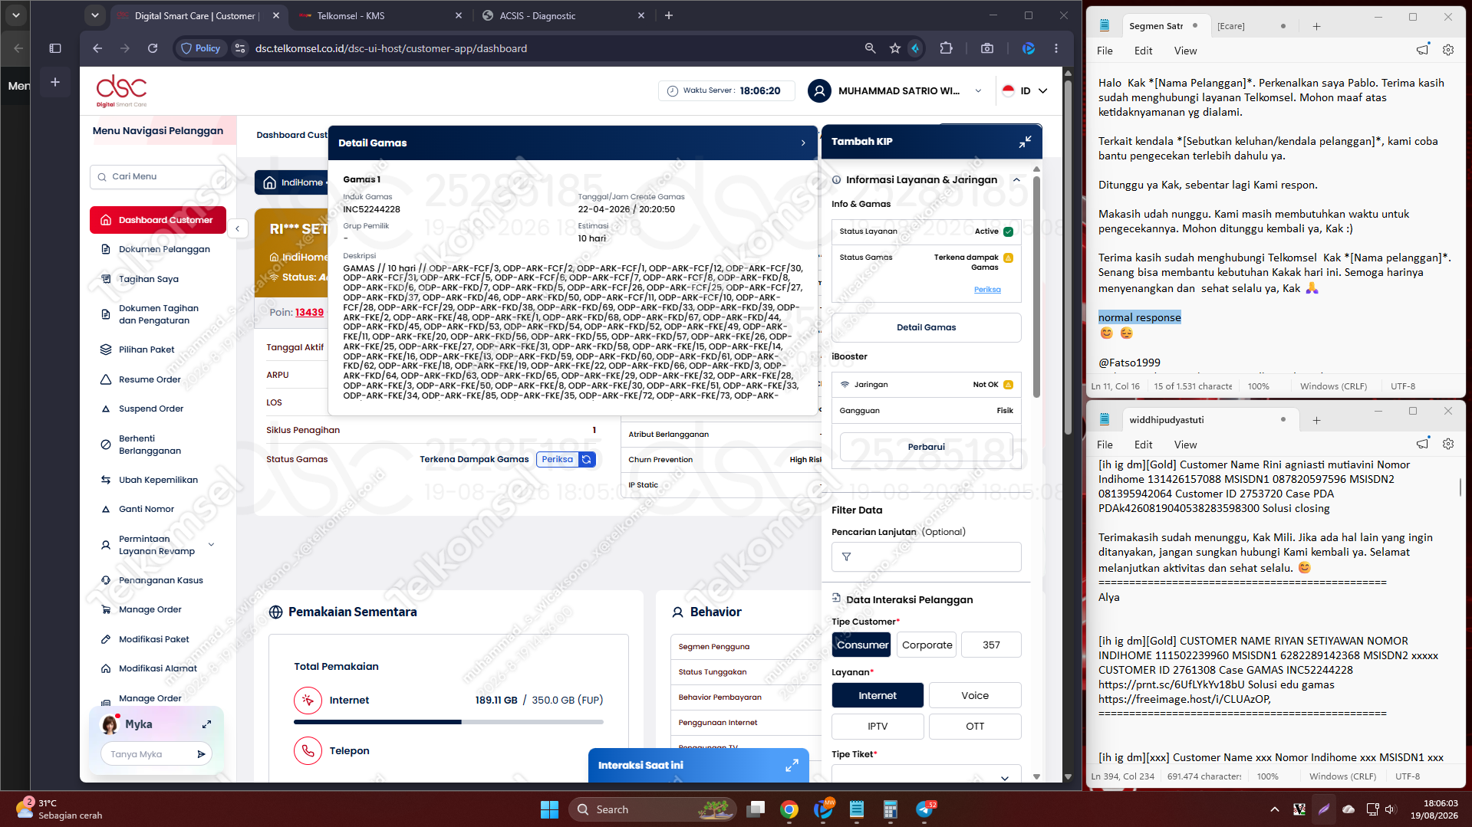Screen dimensions: 1472x827
Task: Click the Detail Gamas button
Action: pyautogui.click(x=926, y=327)
